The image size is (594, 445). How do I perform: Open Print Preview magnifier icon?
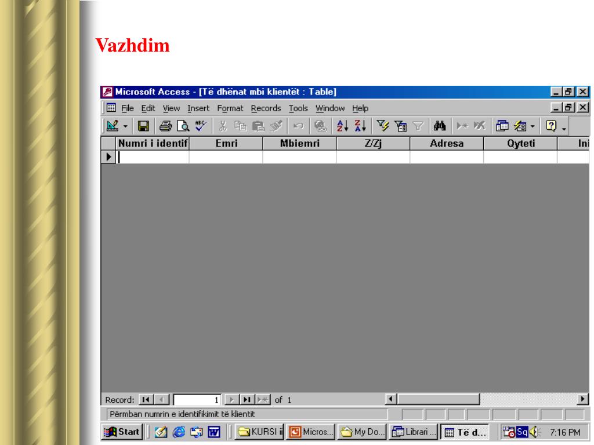183,126
